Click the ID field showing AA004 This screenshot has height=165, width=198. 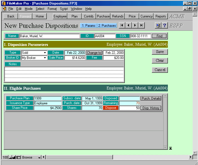pyautogui.click(x=105, y=36)
